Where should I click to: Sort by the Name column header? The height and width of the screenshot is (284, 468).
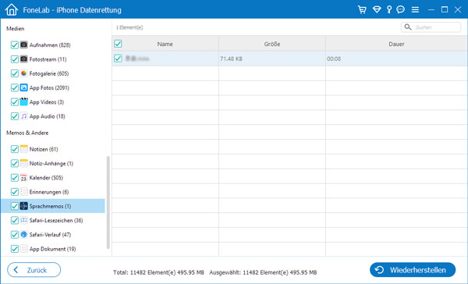[165, 44]
